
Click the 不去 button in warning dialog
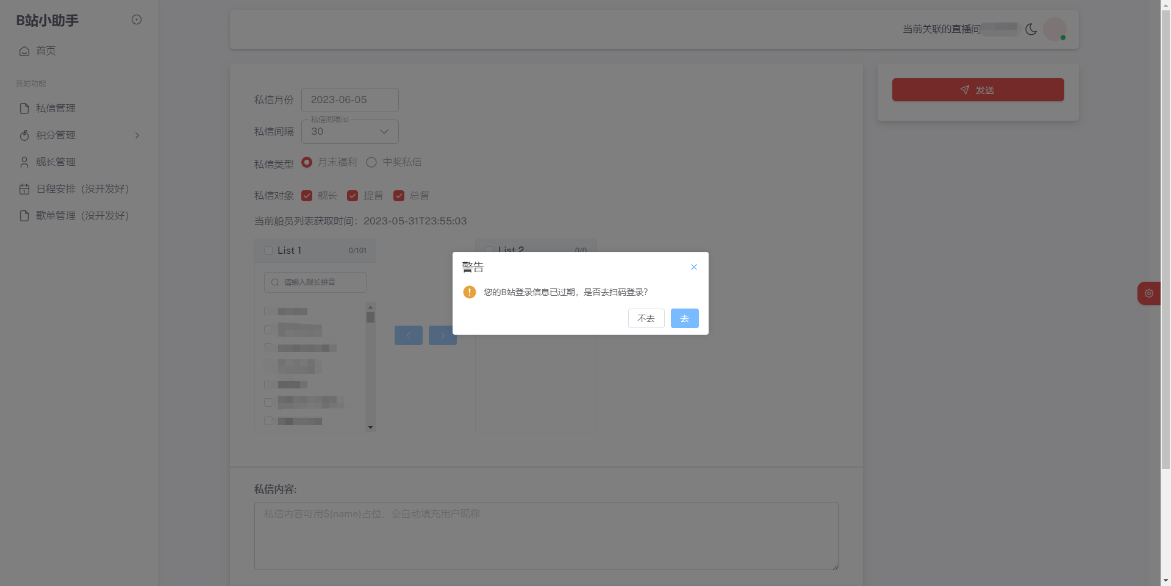pyautogui.click(x=646, y=318)
